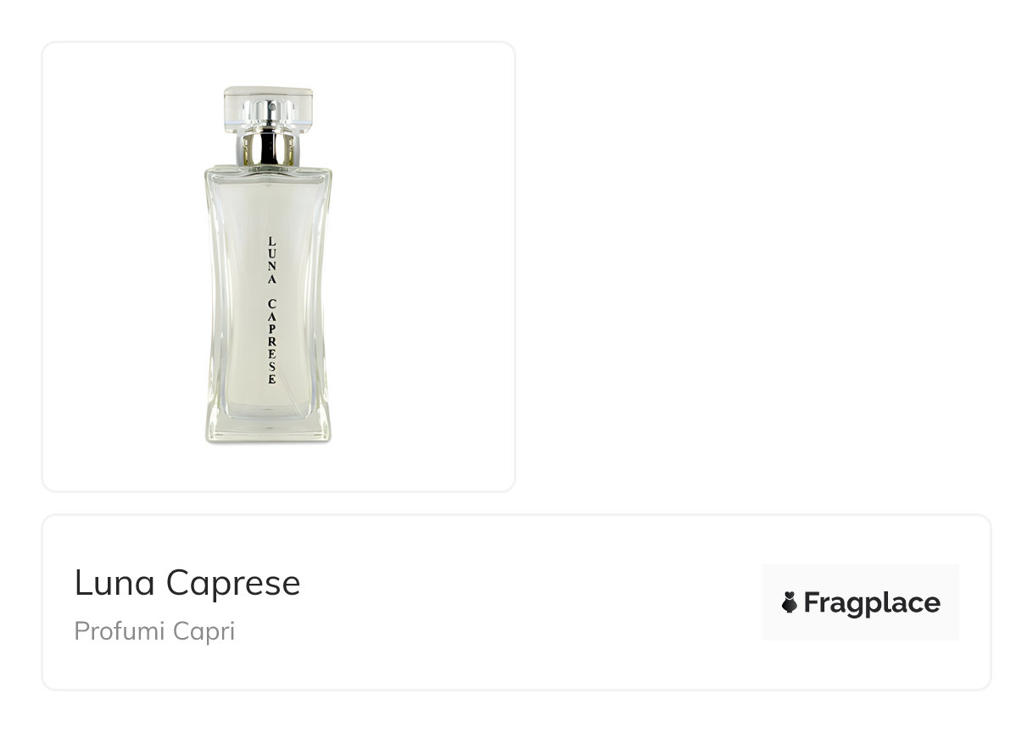Click the empty area right of image card
The height and width of the screenshot is (732, 1033).
(x=755, y=266)
